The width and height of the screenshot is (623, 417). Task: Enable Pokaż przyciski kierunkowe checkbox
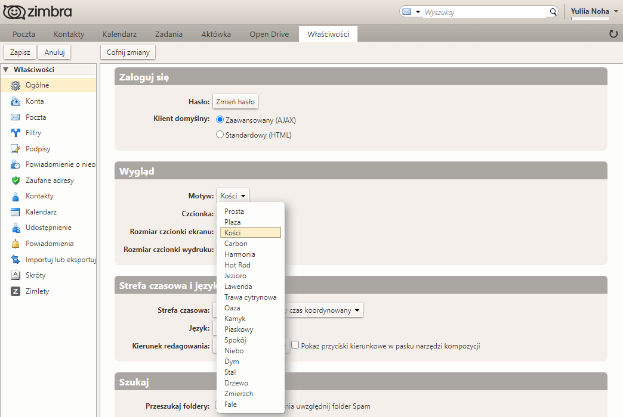point(295,345)
